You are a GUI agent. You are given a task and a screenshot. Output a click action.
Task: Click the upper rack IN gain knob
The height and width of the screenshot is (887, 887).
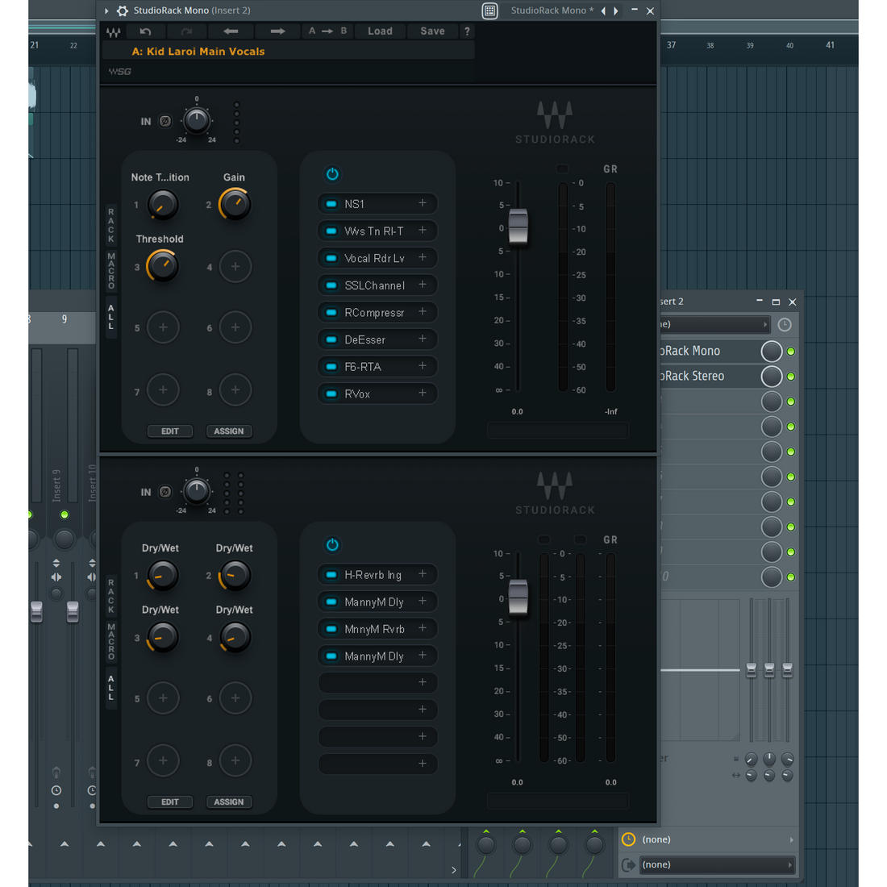click(x=196, y=120)
